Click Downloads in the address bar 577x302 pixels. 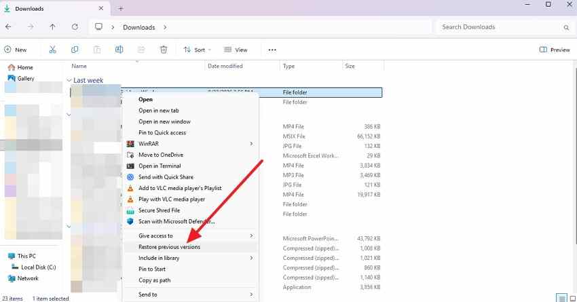click(138, 27)
